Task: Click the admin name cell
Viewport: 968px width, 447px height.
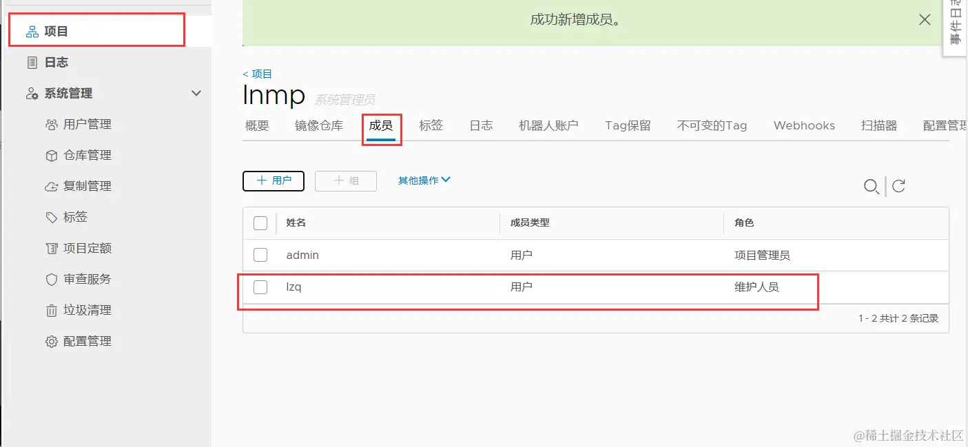Action: point(302,255)
